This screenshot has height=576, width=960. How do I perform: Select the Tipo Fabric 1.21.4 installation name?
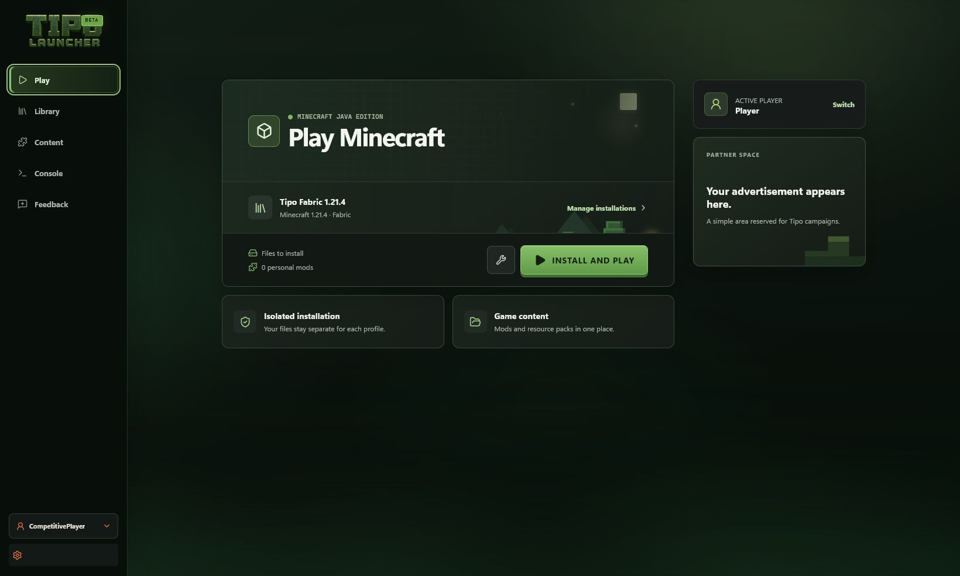(x=313, y=202)
